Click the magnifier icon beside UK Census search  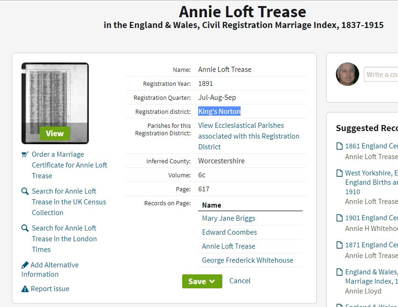pyautogui.click(x=25, y=191)
